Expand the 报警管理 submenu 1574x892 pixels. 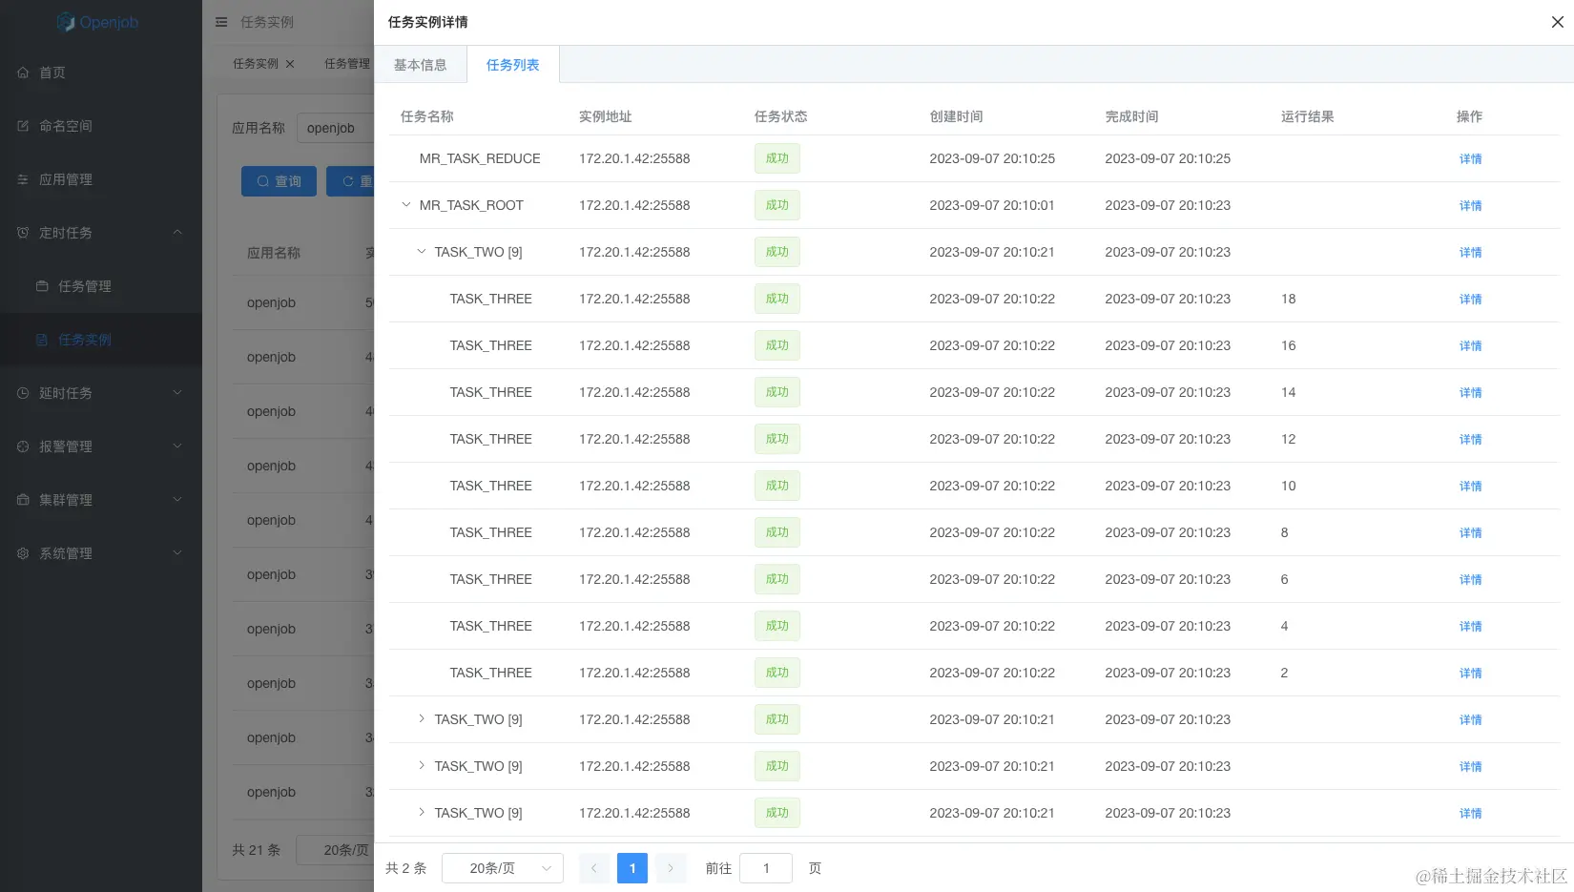tap(177, 446)
